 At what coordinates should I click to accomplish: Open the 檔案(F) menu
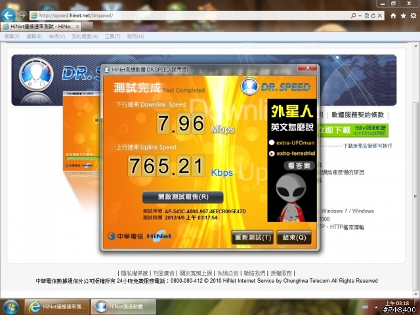(12, 37)
